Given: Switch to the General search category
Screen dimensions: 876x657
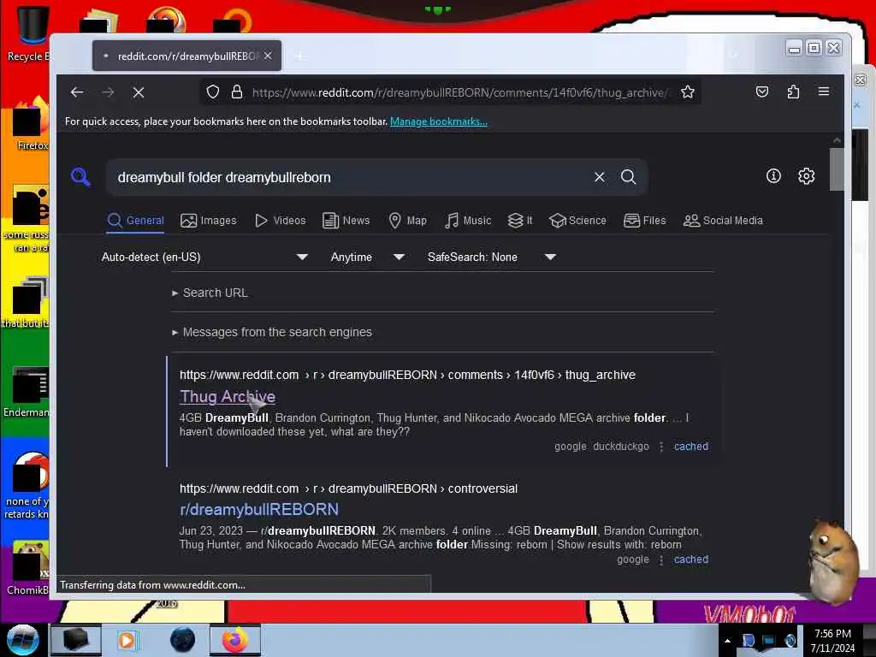Looking at the screenshot, I should point(136,221).
